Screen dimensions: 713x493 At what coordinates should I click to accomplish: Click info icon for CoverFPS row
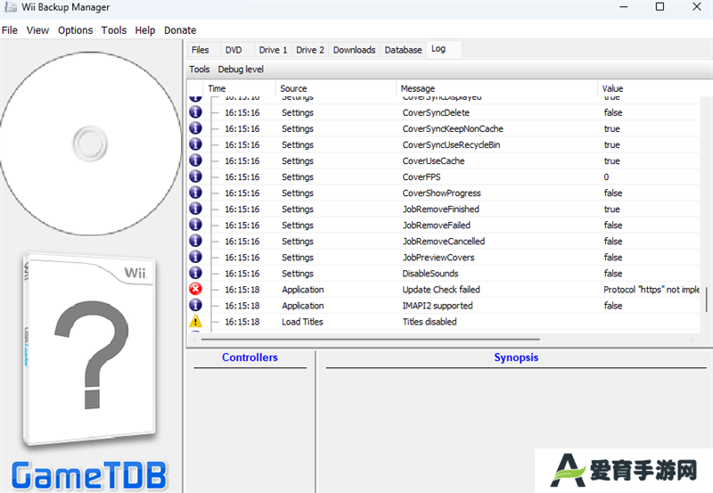(x=195, y=177)
